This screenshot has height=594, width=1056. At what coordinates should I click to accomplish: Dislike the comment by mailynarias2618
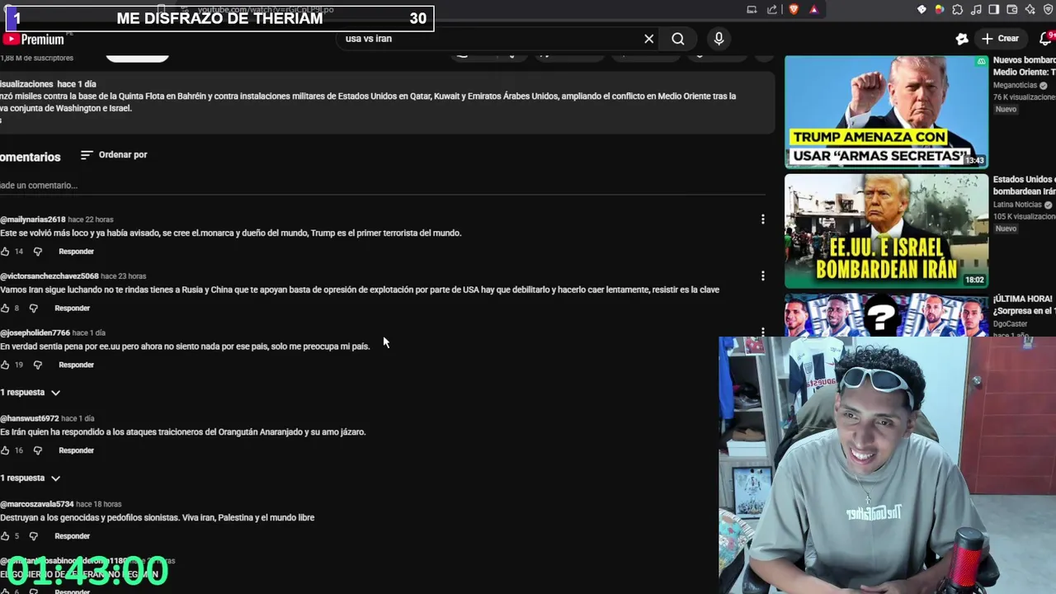pos(37,252)
